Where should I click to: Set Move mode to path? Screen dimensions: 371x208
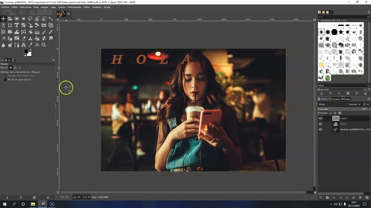tap(20, 68)
